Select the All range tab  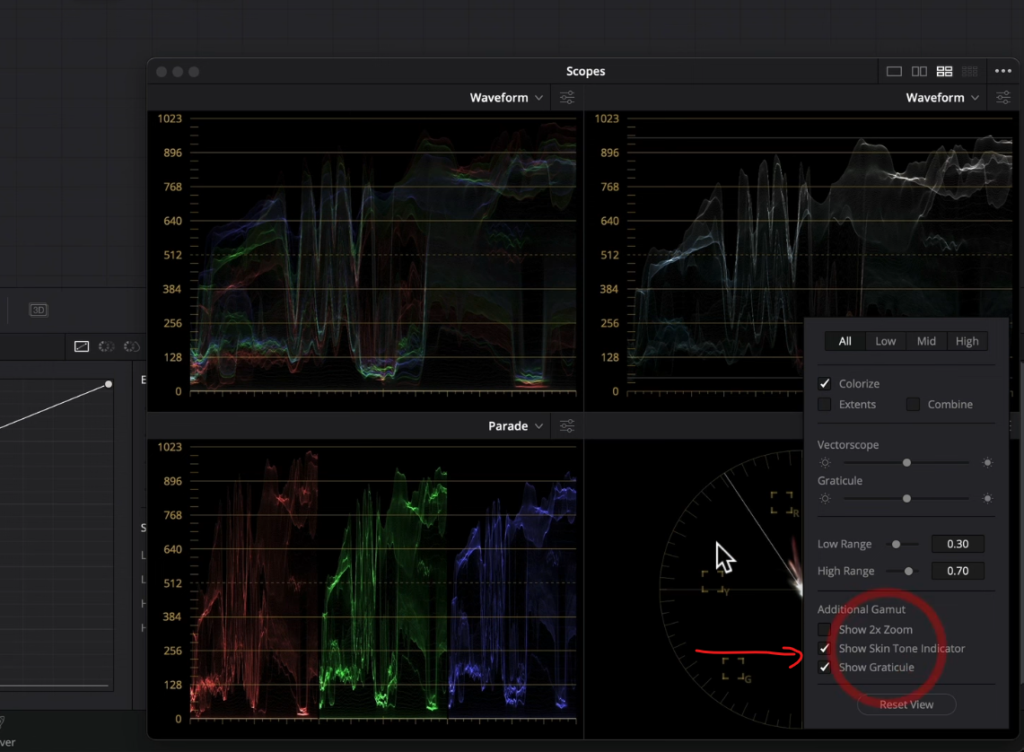point(845,341)
